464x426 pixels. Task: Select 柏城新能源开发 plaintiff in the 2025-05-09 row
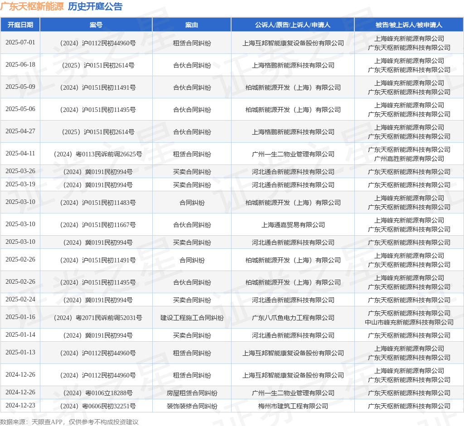click(x=293, y=87)
